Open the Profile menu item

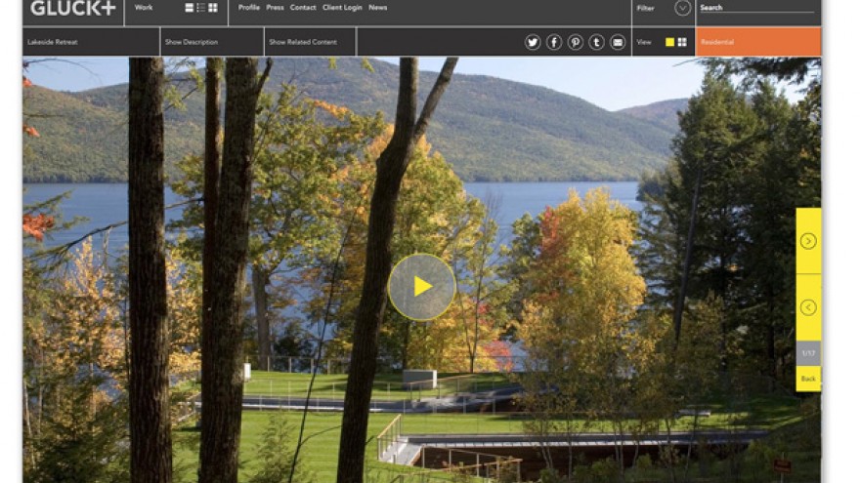click(249, 8)
